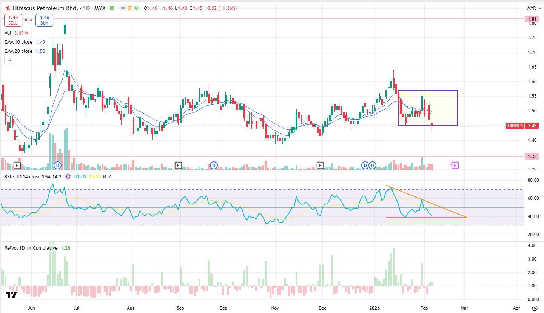This screenshot has width=544, height=313.
Task: Click the BUY 1.46 button
Action: tap(45, 20)
